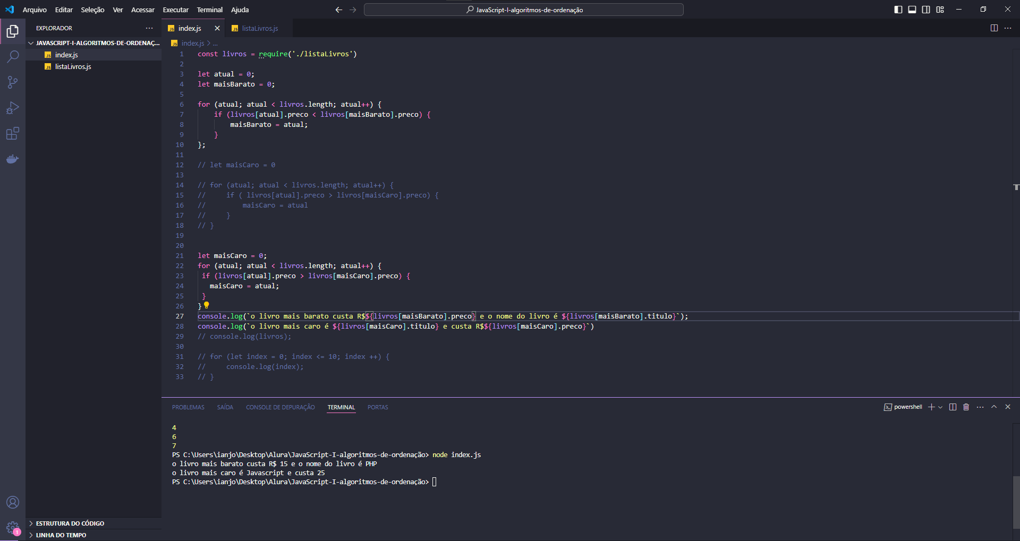The width and height of the screenshot is (1020, 541).
Task: Collapse the JAVASCRIPT-I-ALGORITMOS-DE-ORDENAÇÃO folder
Action: point(93,43)
